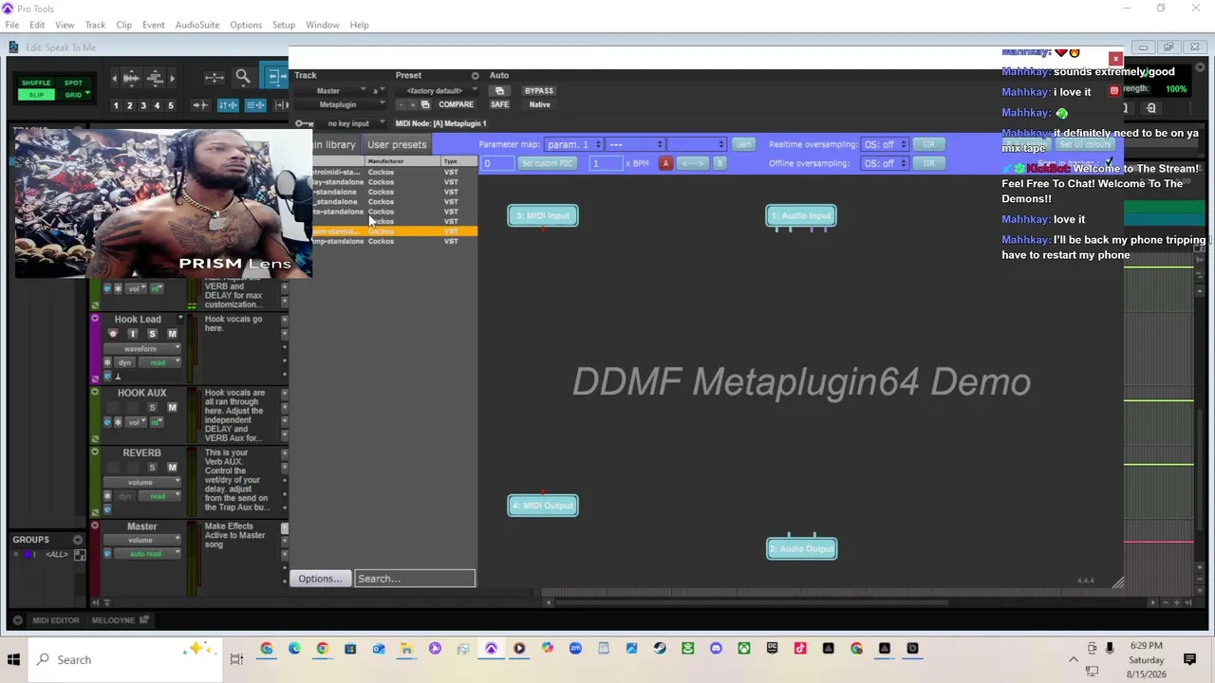Click the zoom toggle four-arrow icon

[x=214, y=78]
